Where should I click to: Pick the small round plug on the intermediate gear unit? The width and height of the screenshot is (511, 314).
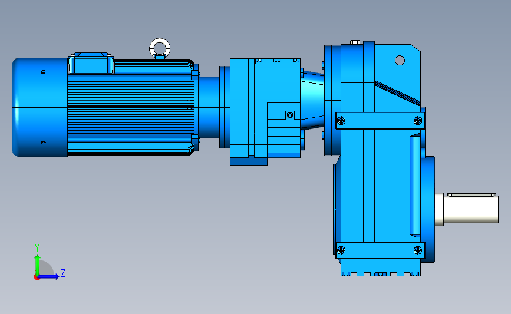coord(290,115)
